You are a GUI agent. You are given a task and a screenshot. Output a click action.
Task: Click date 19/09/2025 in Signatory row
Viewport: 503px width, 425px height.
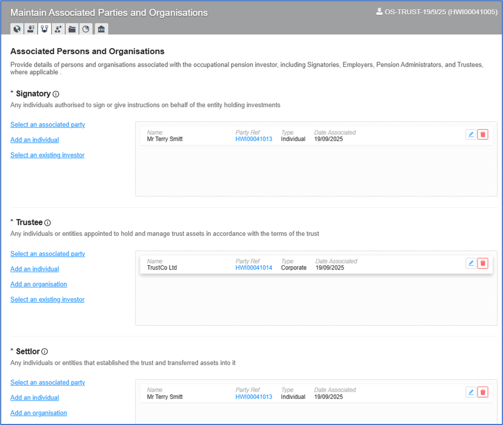[x=328, y=139]
